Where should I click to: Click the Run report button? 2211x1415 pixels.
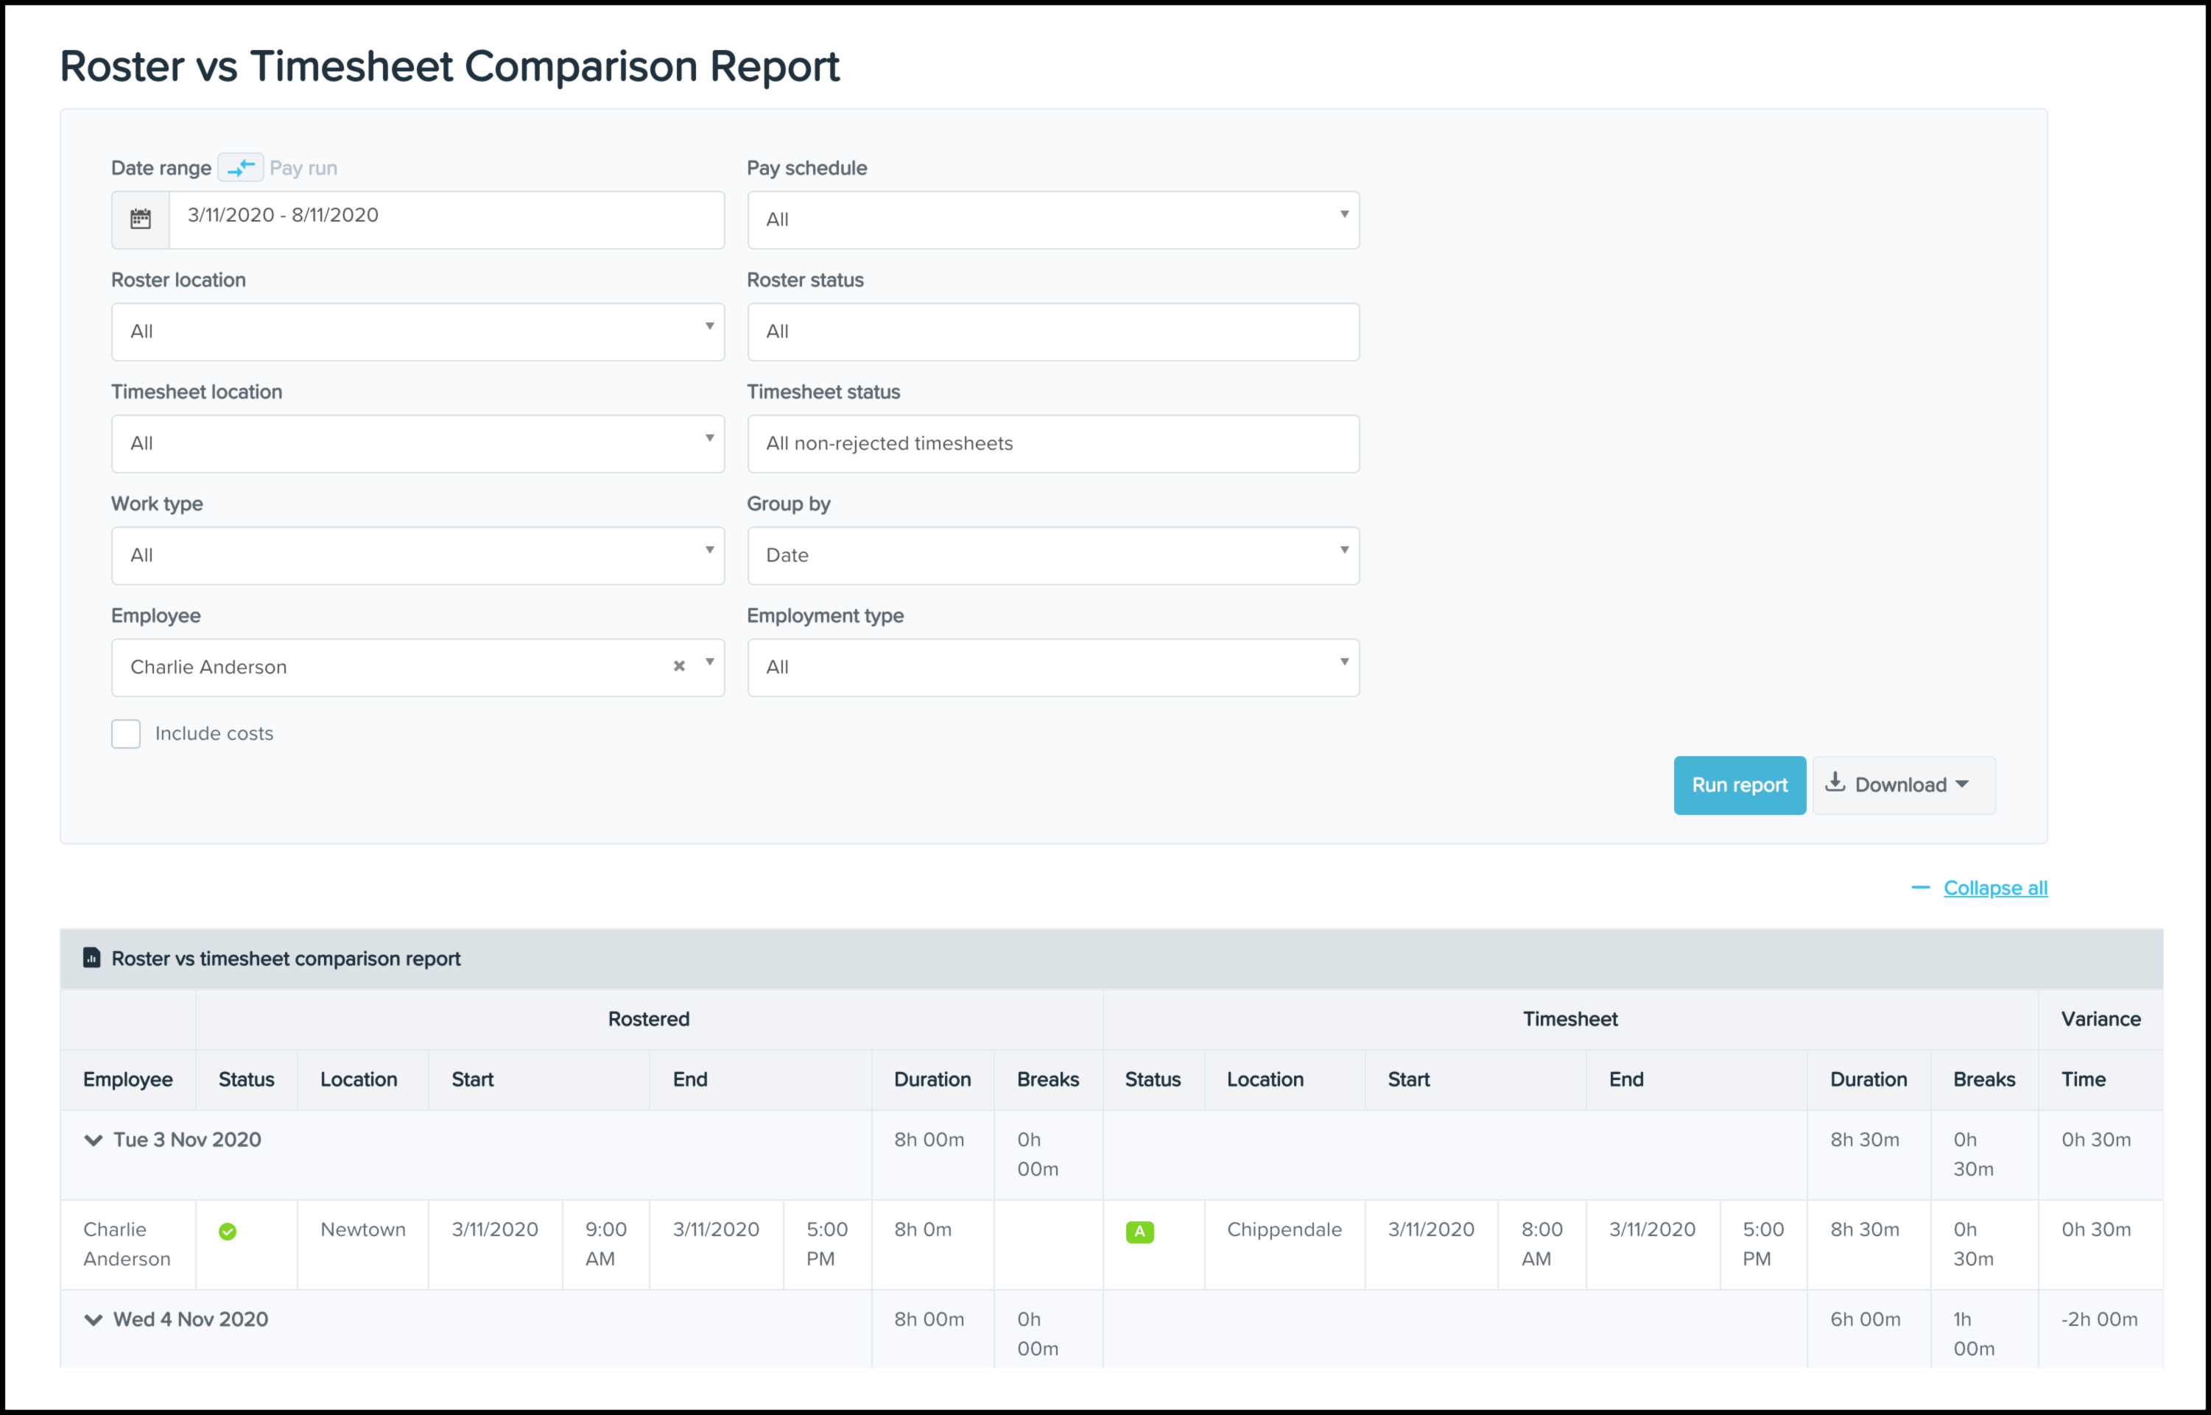coord(1739,785)
